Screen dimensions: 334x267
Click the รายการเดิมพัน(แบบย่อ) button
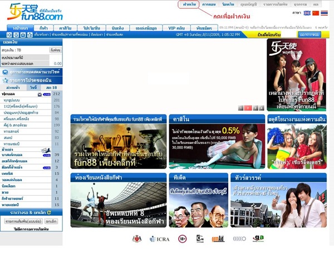coord(23,221)
